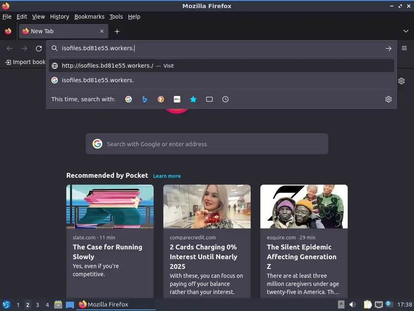The height and width of the screenshot is (311, 414).
Task: Expand the list all tabs chevron
Action: coord(406,31)
